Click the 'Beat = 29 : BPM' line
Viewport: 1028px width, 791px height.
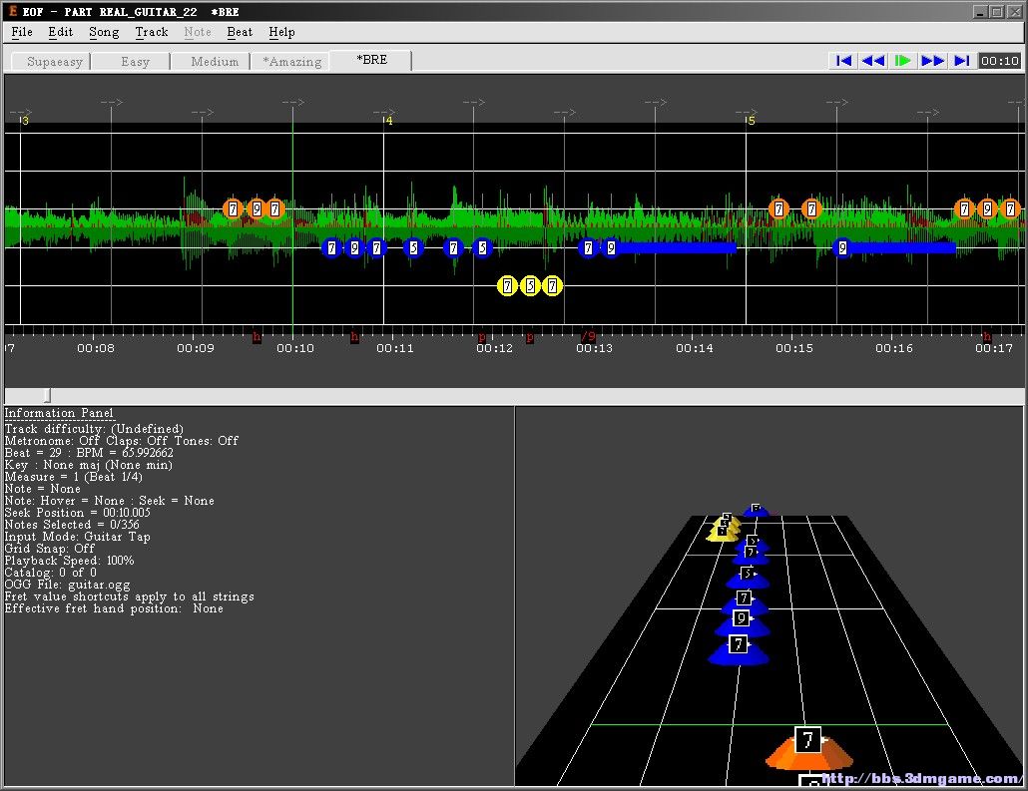89,453
